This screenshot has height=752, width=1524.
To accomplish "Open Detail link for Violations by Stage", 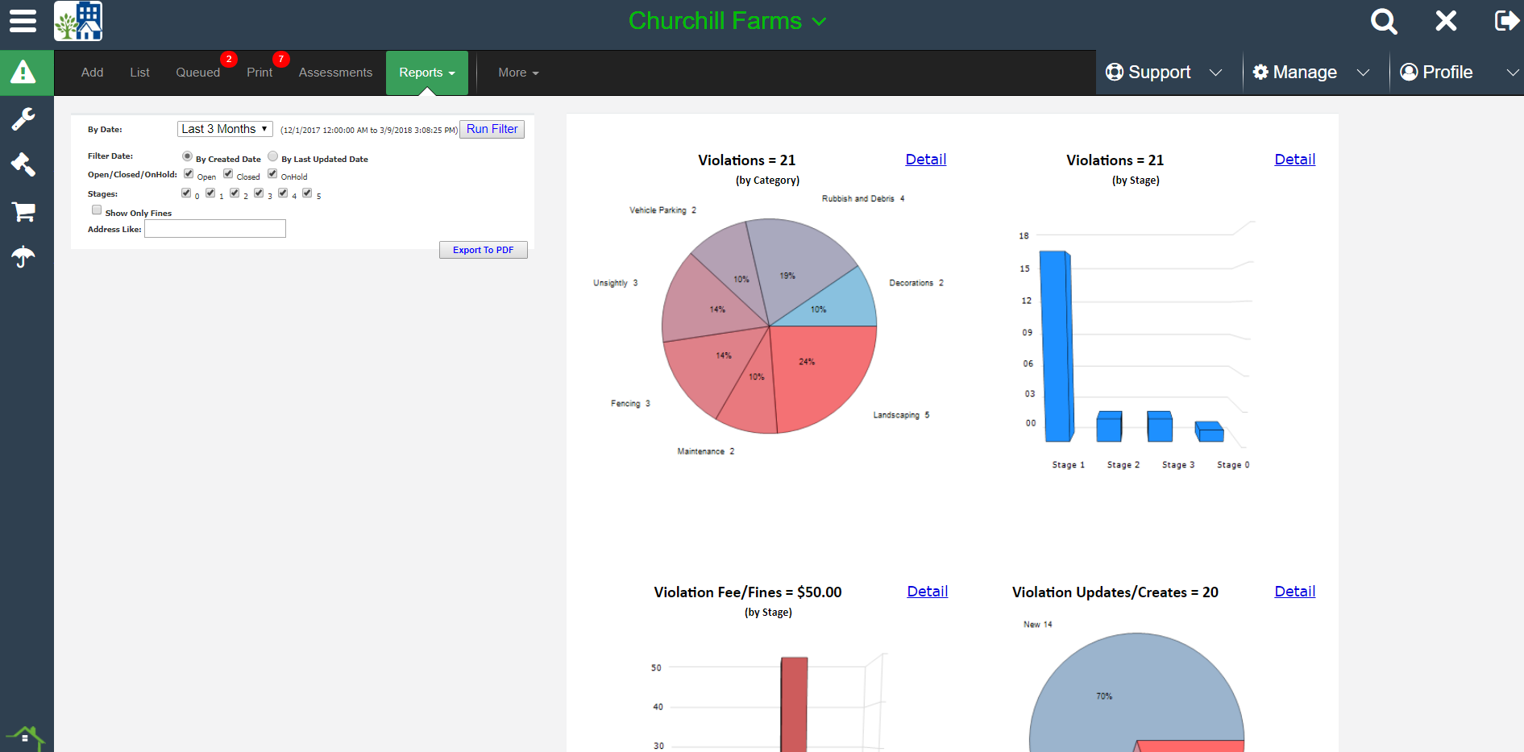I will 1295,160.
